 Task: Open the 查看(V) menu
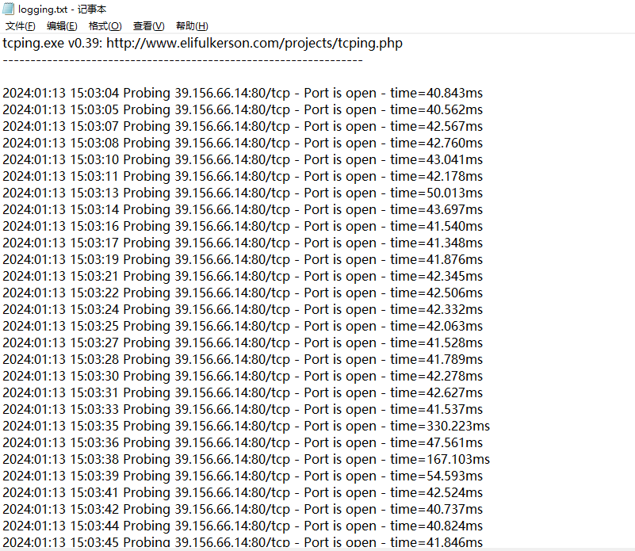[x=148, y=26]
